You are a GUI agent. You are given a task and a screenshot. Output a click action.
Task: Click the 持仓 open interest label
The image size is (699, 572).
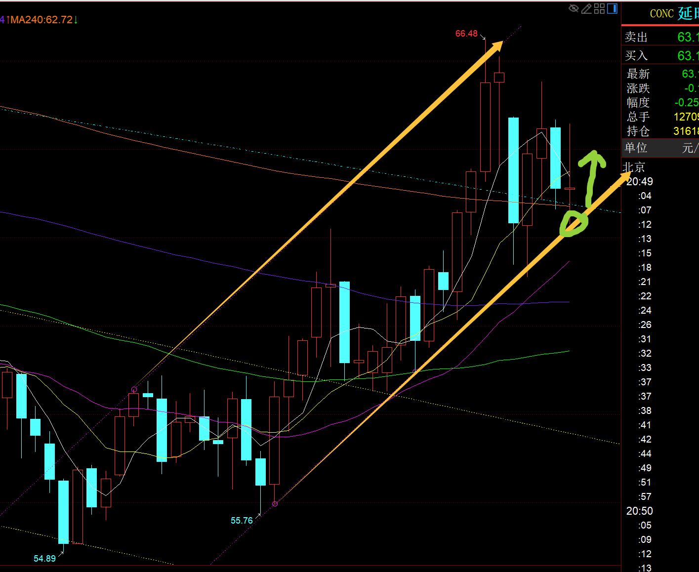point(638,131)
